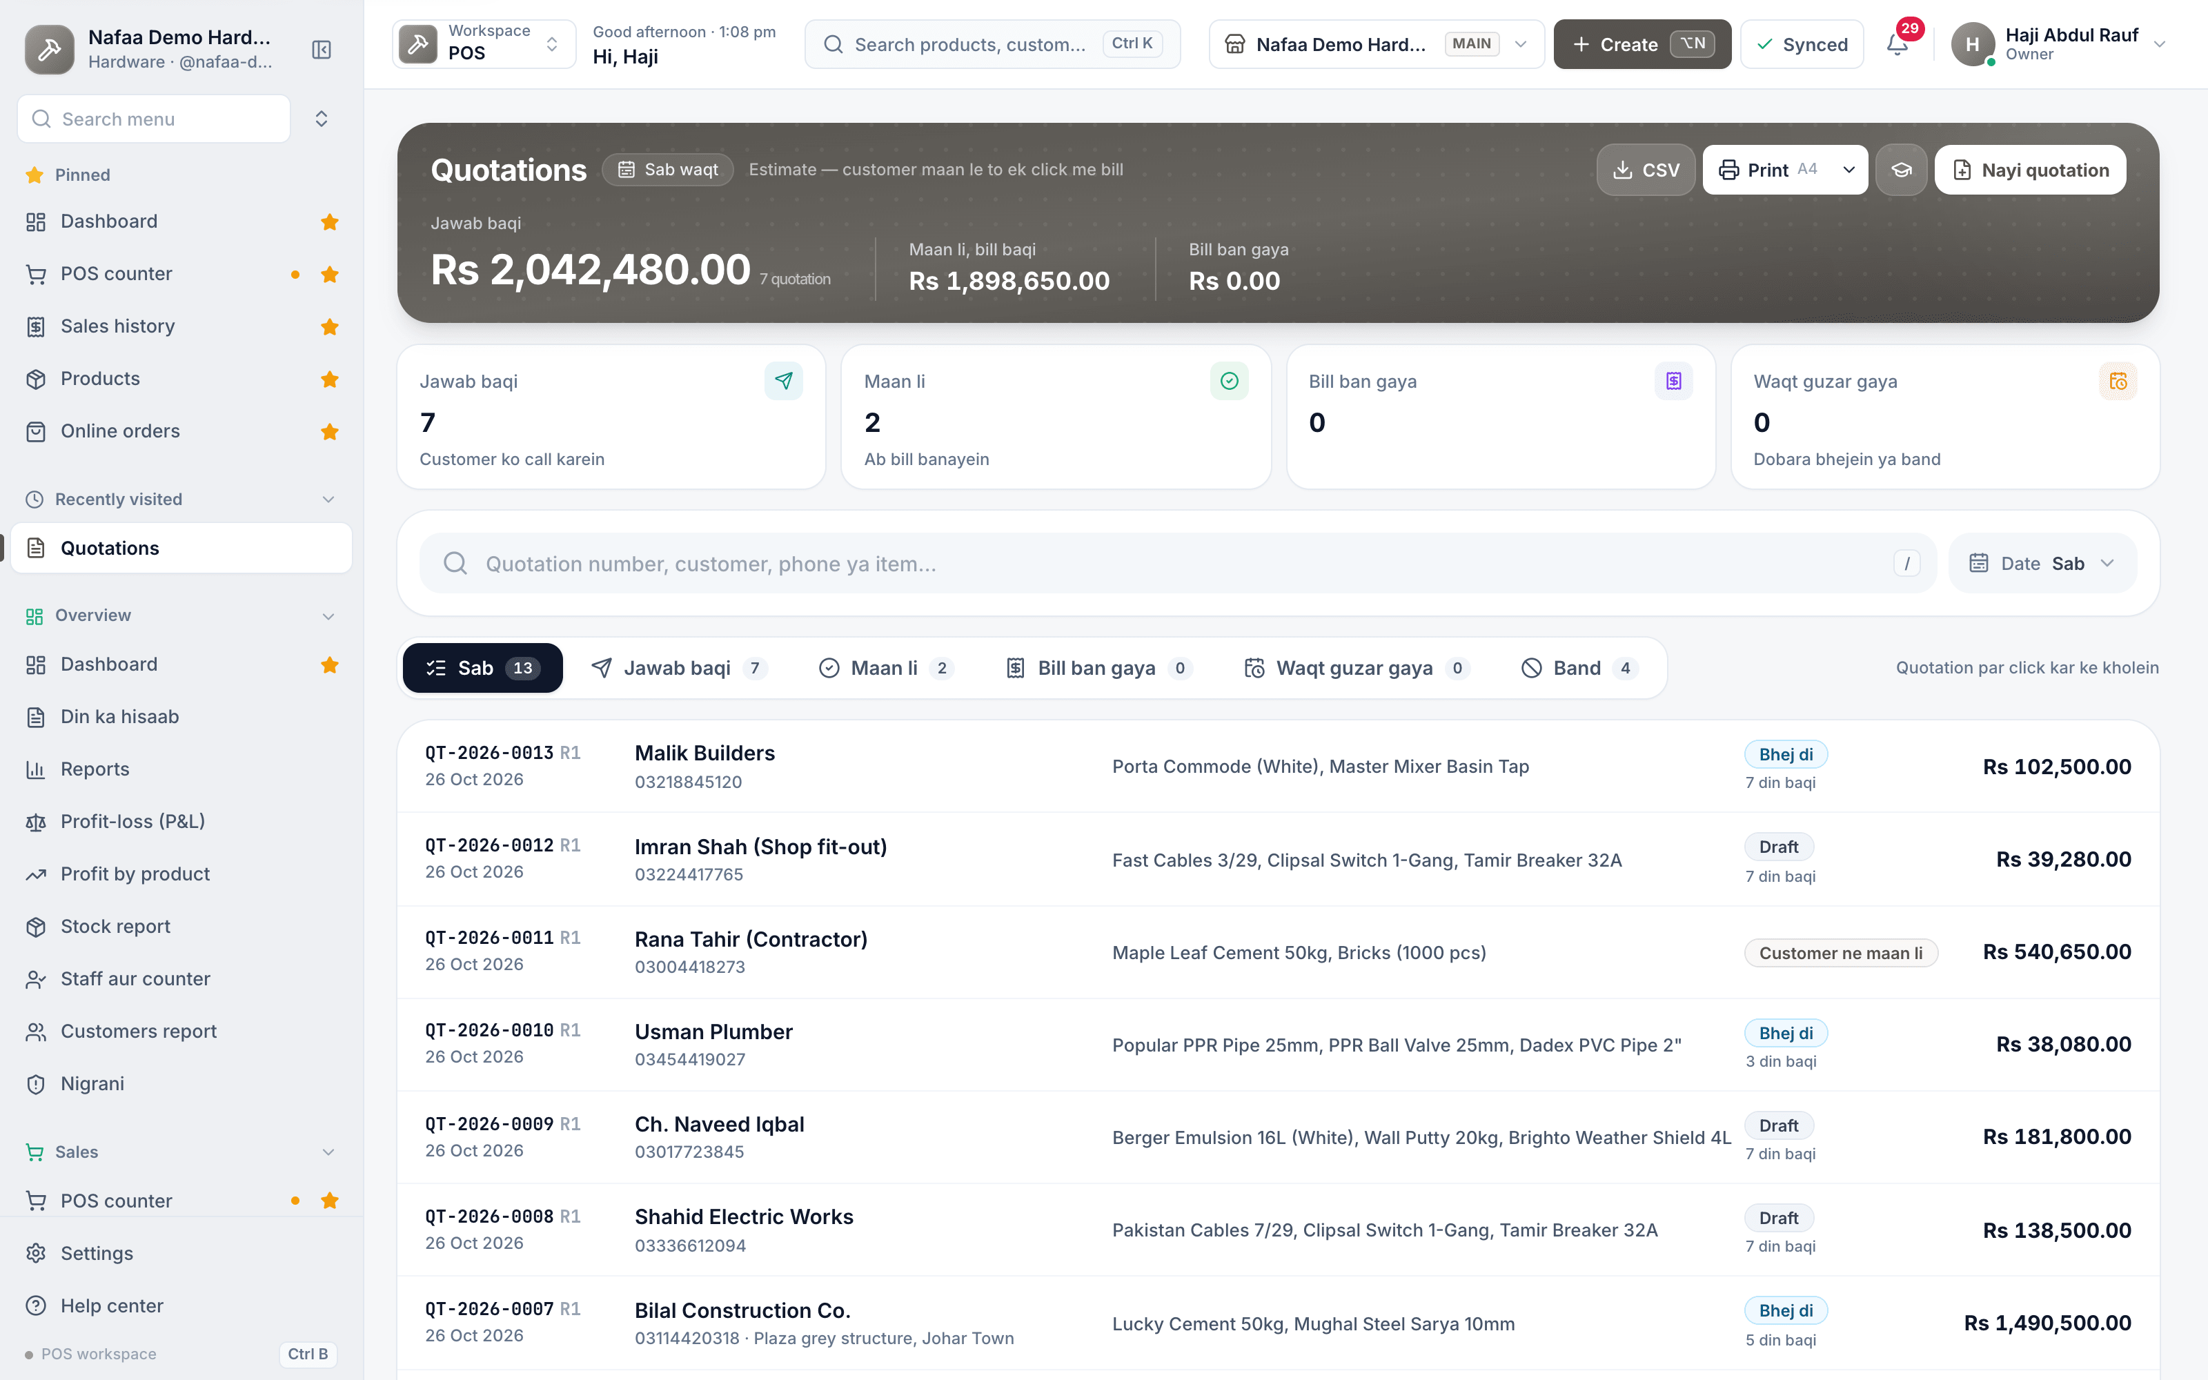Click the Jawab baqi send icon on card
The width and height of the screenshot is (2208, 1380).
(x=784, y=381)
